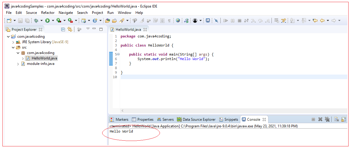Go back with the yellow left arrow
The height and width of the screenshot is (150, 351).
[x=322, y=21]
